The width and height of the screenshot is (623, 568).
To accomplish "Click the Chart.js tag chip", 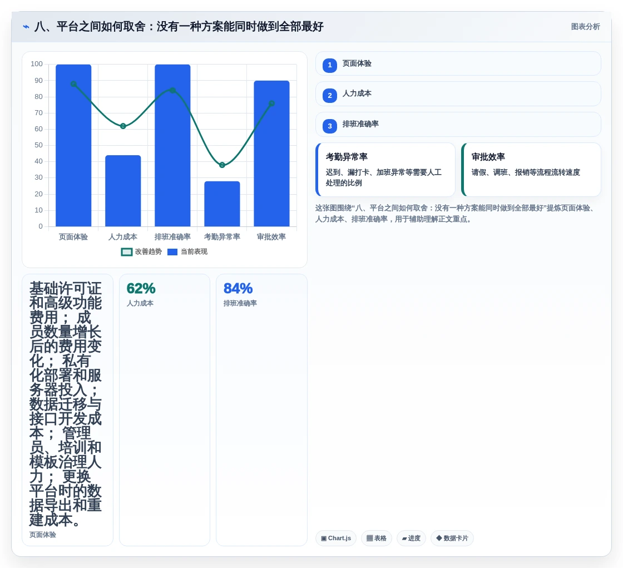I will point(336,538).
